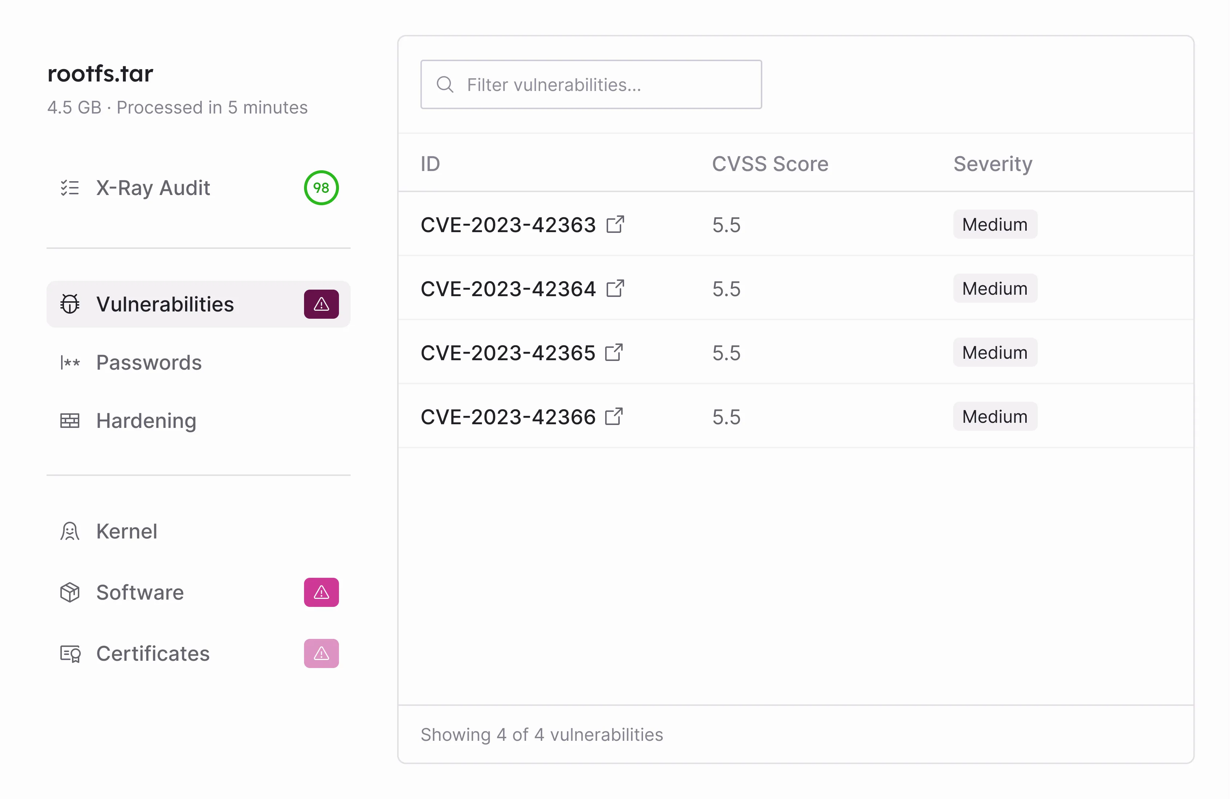Sort by Severity column header
The height and width of the screenshot is (799, 1230).
(x=992, y=164)
